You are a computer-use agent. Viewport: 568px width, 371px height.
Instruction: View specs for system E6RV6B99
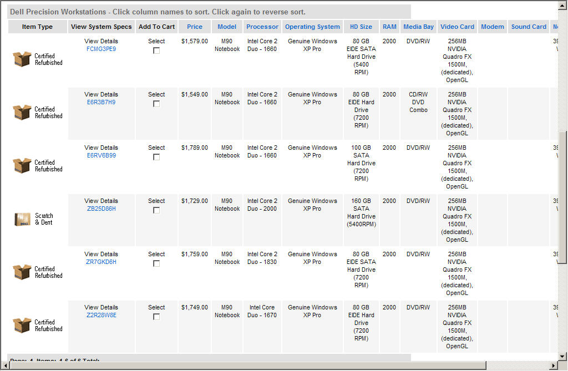pos(101,155)
